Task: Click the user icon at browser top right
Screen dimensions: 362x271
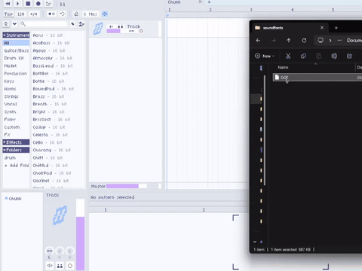Action: point(81,24)
